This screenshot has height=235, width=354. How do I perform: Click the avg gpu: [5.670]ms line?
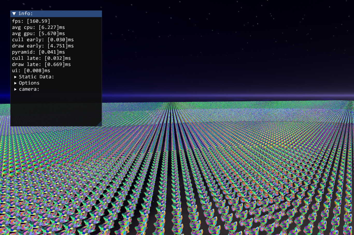coord(38,34)
